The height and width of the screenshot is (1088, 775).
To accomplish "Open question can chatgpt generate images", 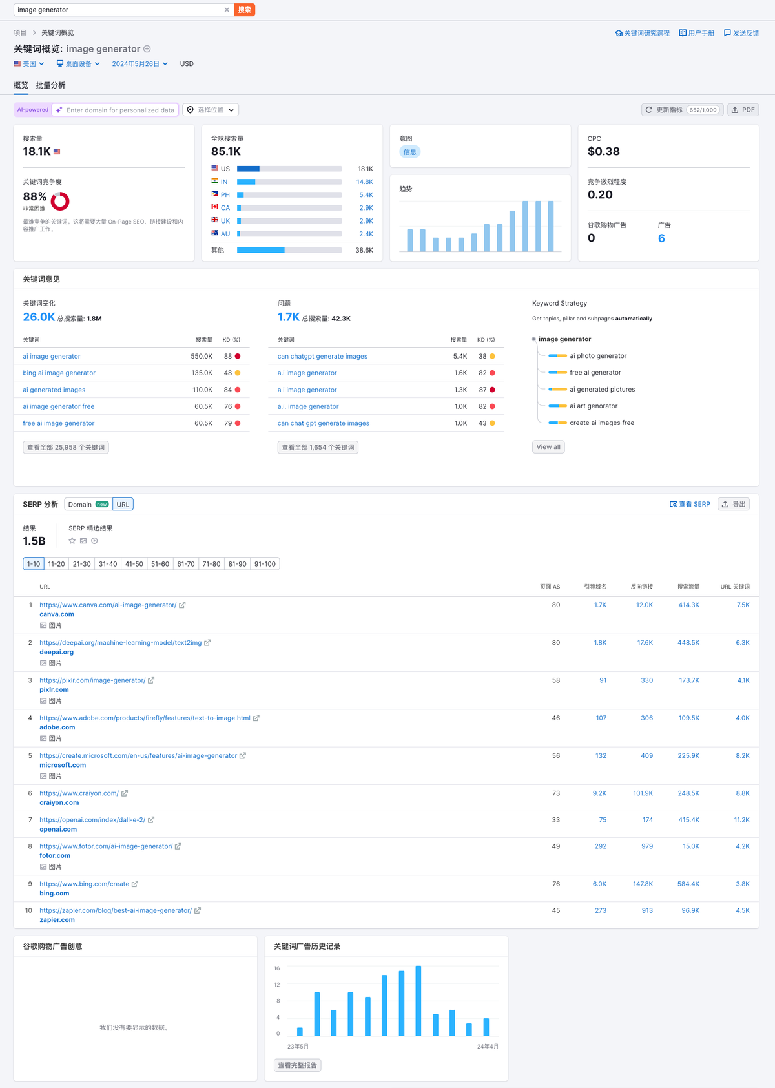I will click(x=322, y=357).
